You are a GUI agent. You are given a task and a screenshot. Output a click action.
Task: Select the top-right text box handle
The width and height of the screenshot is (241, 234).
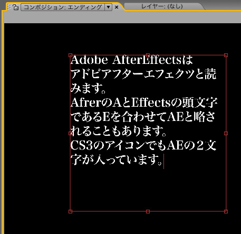pyautogui.click(x=226, y=55)
